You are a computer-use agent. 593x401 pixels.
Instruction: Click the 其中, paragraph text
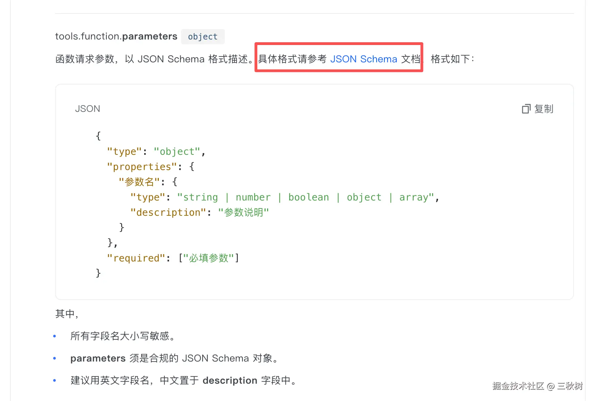(x=67, y=314)
